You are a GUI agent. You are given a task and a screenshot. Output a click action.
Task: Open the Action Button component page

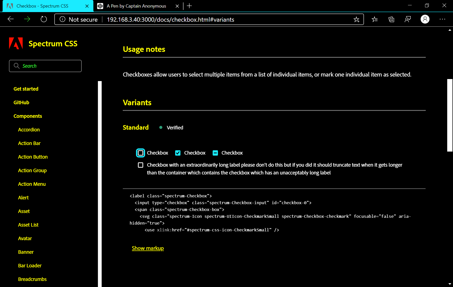click(33, 157)
